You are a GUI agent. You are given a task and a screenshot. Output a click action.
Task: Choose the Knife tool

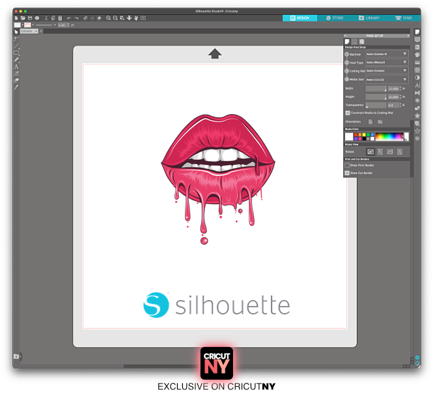coord(16,87)
